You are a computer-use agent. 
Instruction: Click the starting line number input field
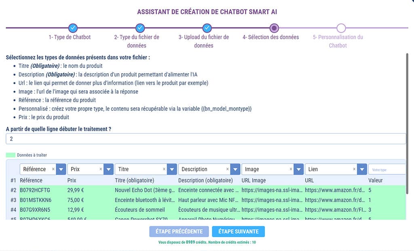[x=205, y=138]
